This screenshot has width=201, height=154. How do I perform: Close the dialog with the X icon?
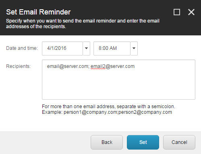tap(191, 12)
